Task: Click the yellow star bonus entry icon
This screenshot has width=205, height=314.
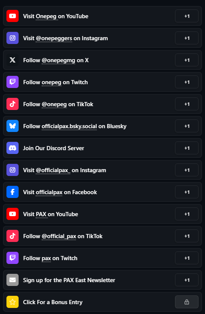Action: (x=13, y=302)
